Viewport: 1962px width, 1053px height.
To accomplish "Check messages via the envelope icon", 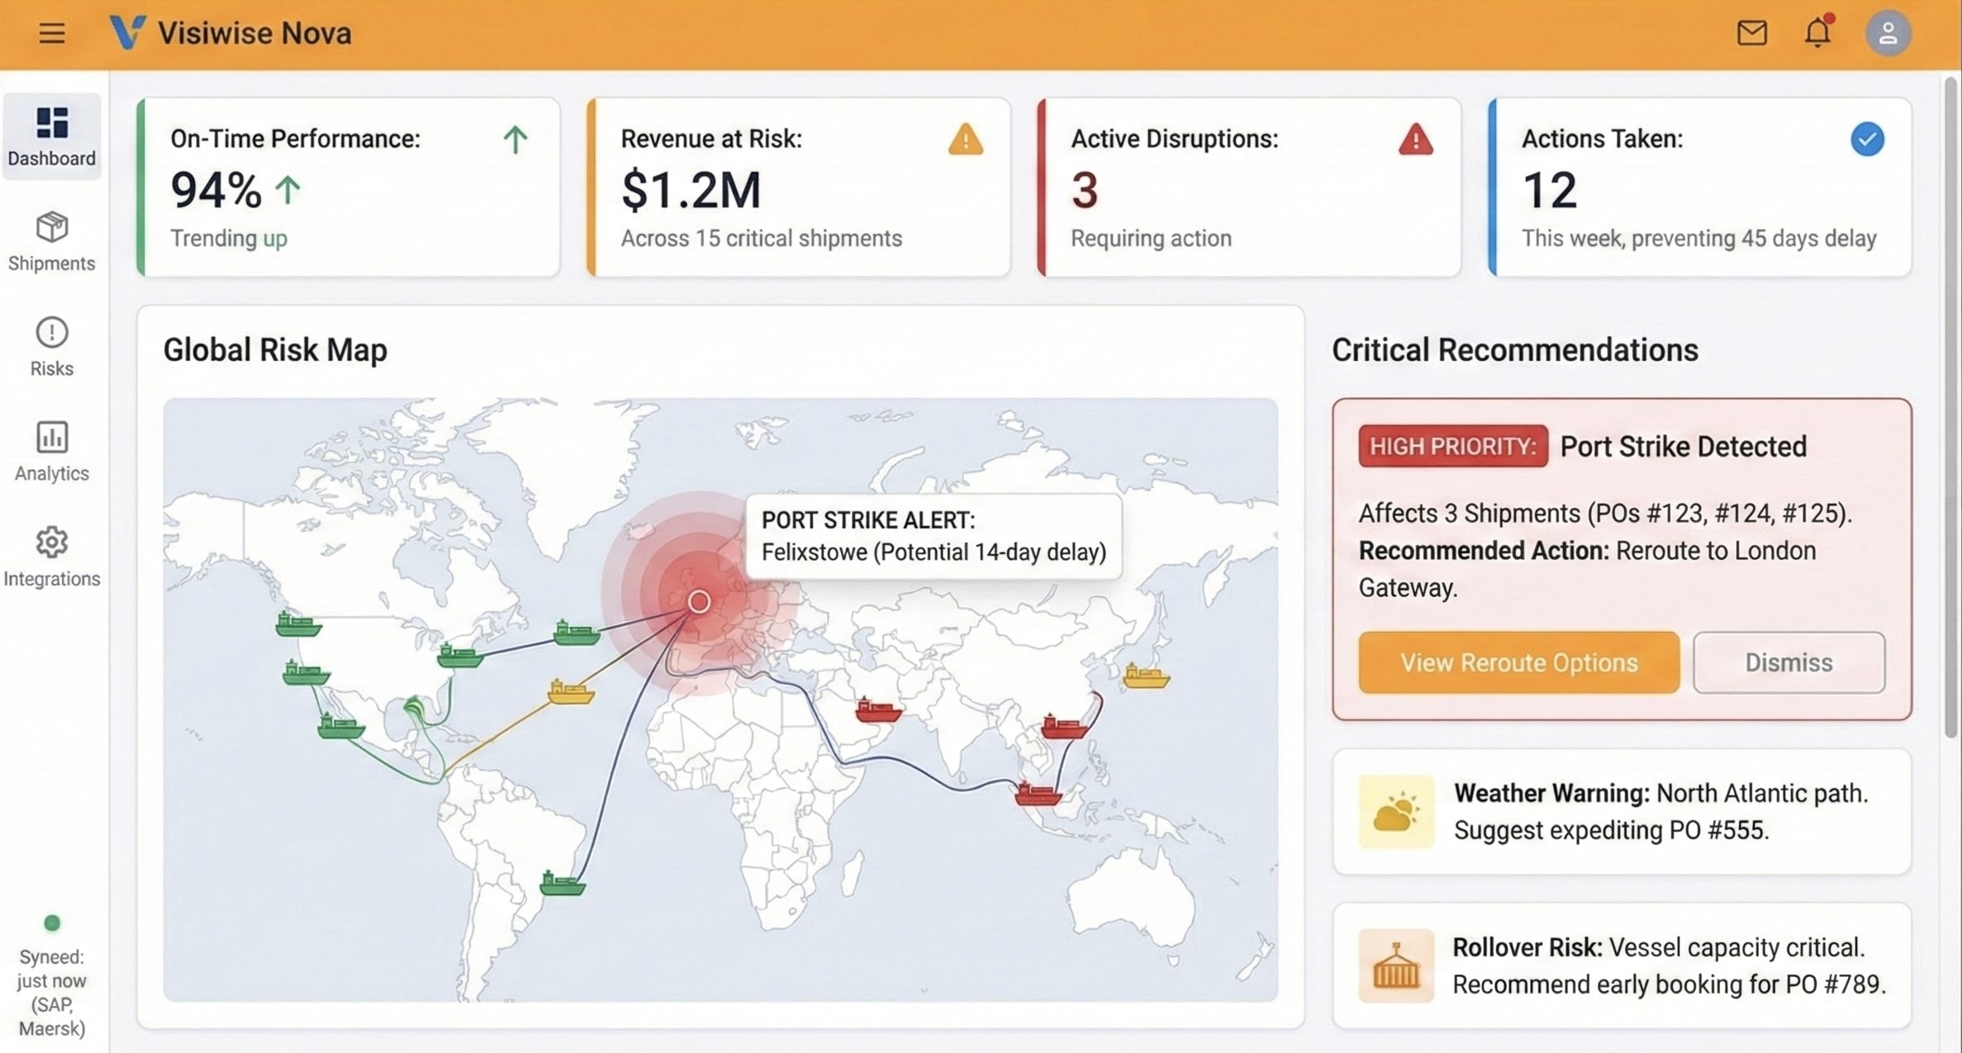I will (1751, 33).
